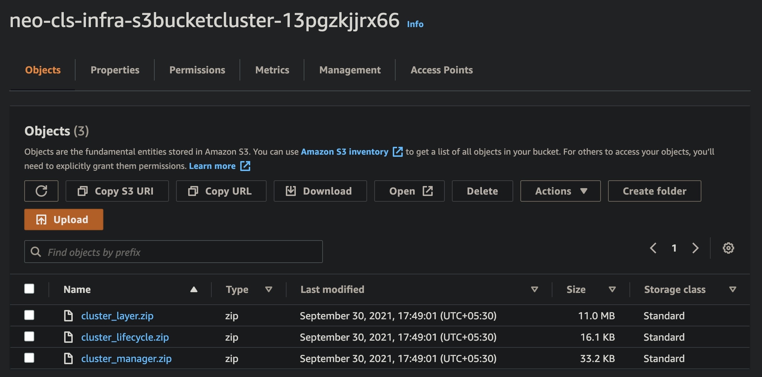The image size is (762, 377).
Task: Click the 16.1 KB size value
Action: click(x=598, y=337)
